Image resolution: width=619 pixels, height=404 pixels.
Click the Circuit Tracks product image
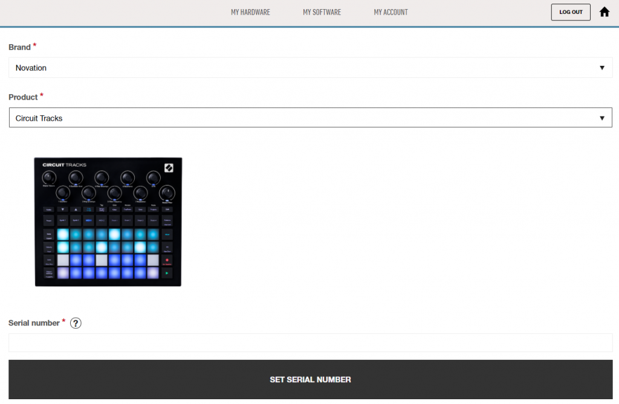click(108, 222)
